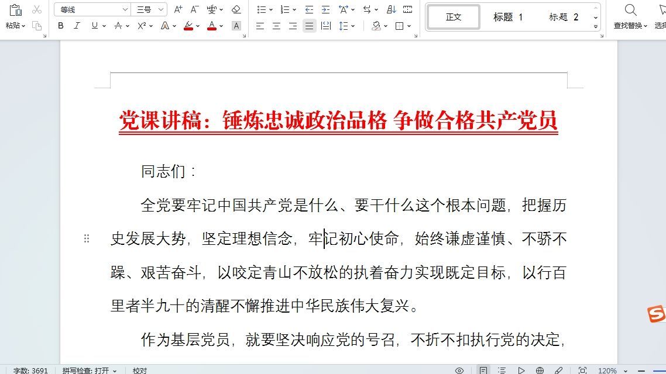Open 拼写检查 spell check dropdown
Viewport: 666px width, 374px height.
click(89, 370)
